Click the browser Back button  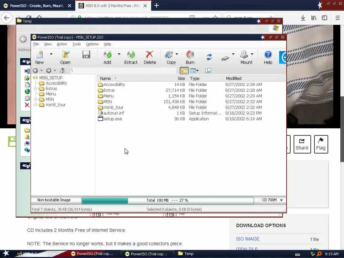coord(7,18)
